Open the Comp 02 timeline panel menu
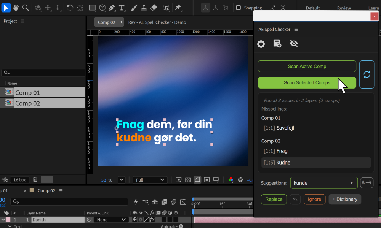This screenshot has height=228, width=381. click(61, 191)
